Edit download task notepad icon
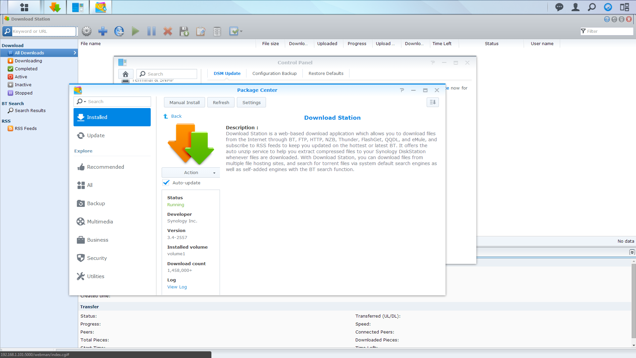The image size is (636, 358). [x=200, y=31]
